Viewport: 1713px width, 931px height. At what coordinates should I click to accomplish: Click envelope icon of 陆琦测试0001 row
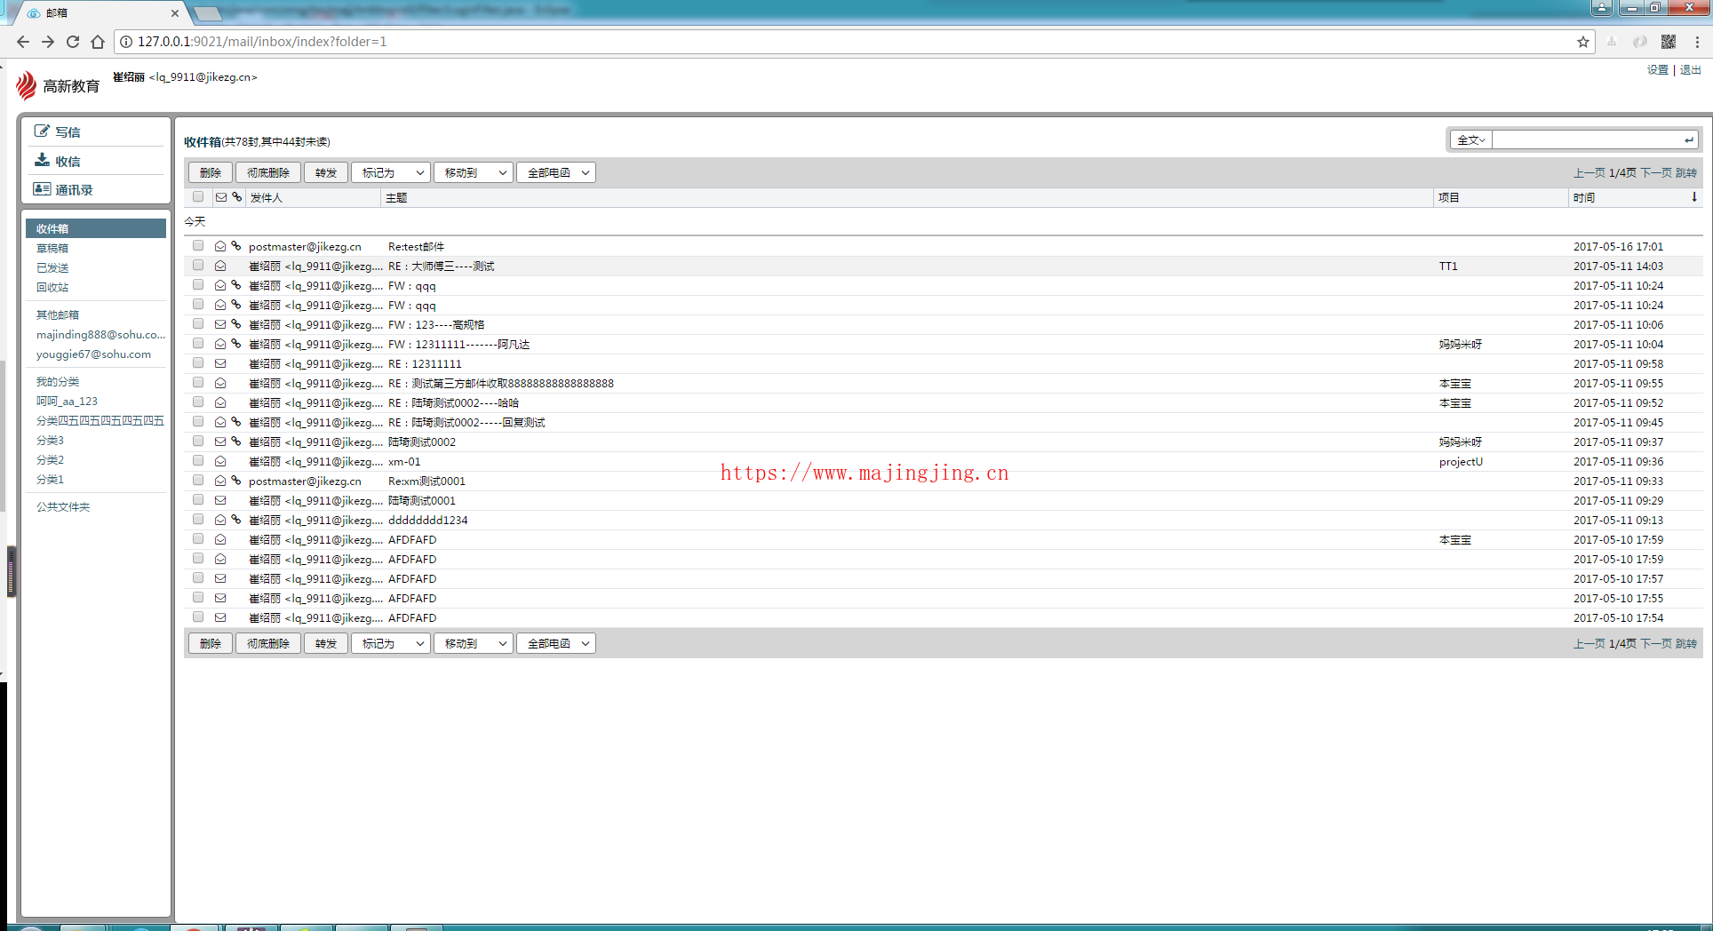220,500
